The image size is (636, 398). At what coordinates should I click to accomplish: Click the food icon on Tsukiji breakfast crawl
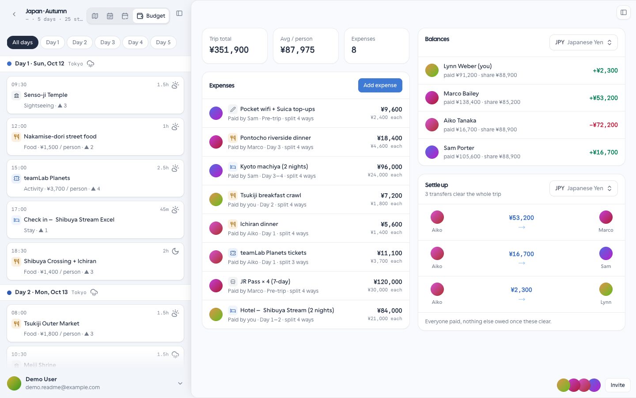click(x=233, y=195)
